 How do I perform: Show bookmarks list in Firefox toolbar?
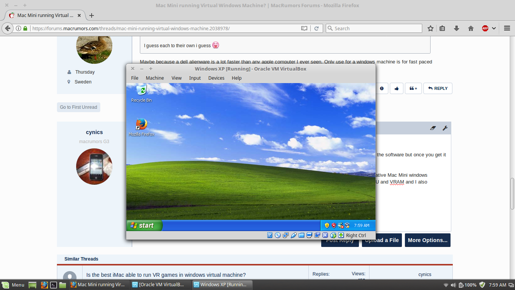[x=443, y=28]
